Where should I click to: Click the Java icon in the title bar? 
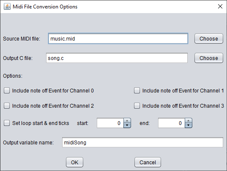pyautogui.click(x=7, y=6)
